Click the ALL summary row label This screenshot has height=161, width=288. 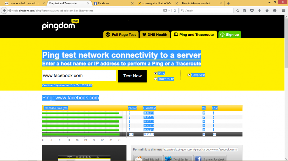[131, 134]
